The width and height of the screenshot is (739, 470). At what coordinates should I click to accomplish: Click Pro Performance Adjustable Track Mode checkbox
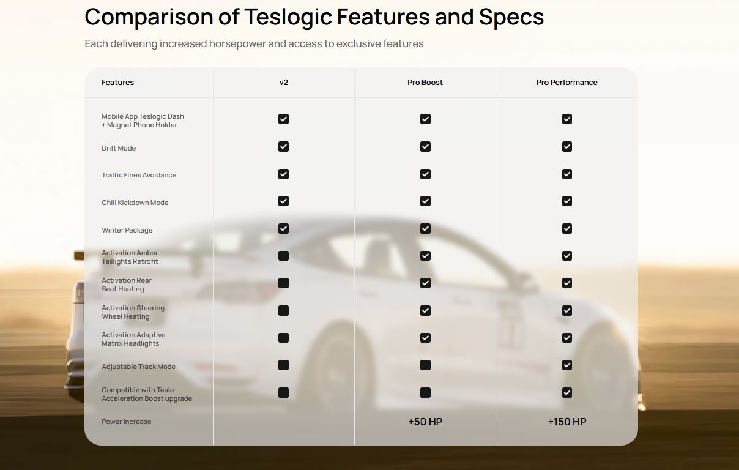click(567, 365)
